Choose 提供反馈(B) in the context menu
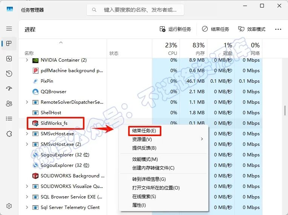 144,148
